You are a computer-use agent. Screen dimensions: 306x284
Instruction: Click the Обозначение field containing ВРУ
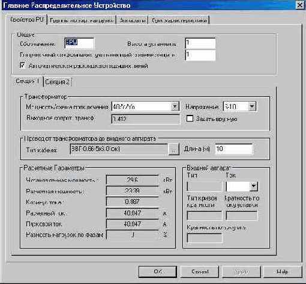pos(79,43)
